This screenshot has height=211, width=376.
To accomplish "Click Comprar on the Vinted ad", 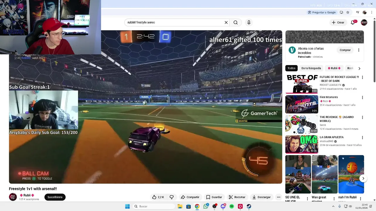I will pos(345,50).
